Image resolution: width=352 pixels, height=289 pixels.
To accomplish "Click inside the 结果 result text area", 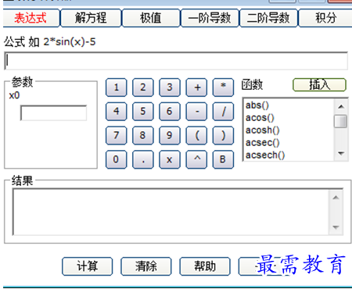I will tap(171, 212).
